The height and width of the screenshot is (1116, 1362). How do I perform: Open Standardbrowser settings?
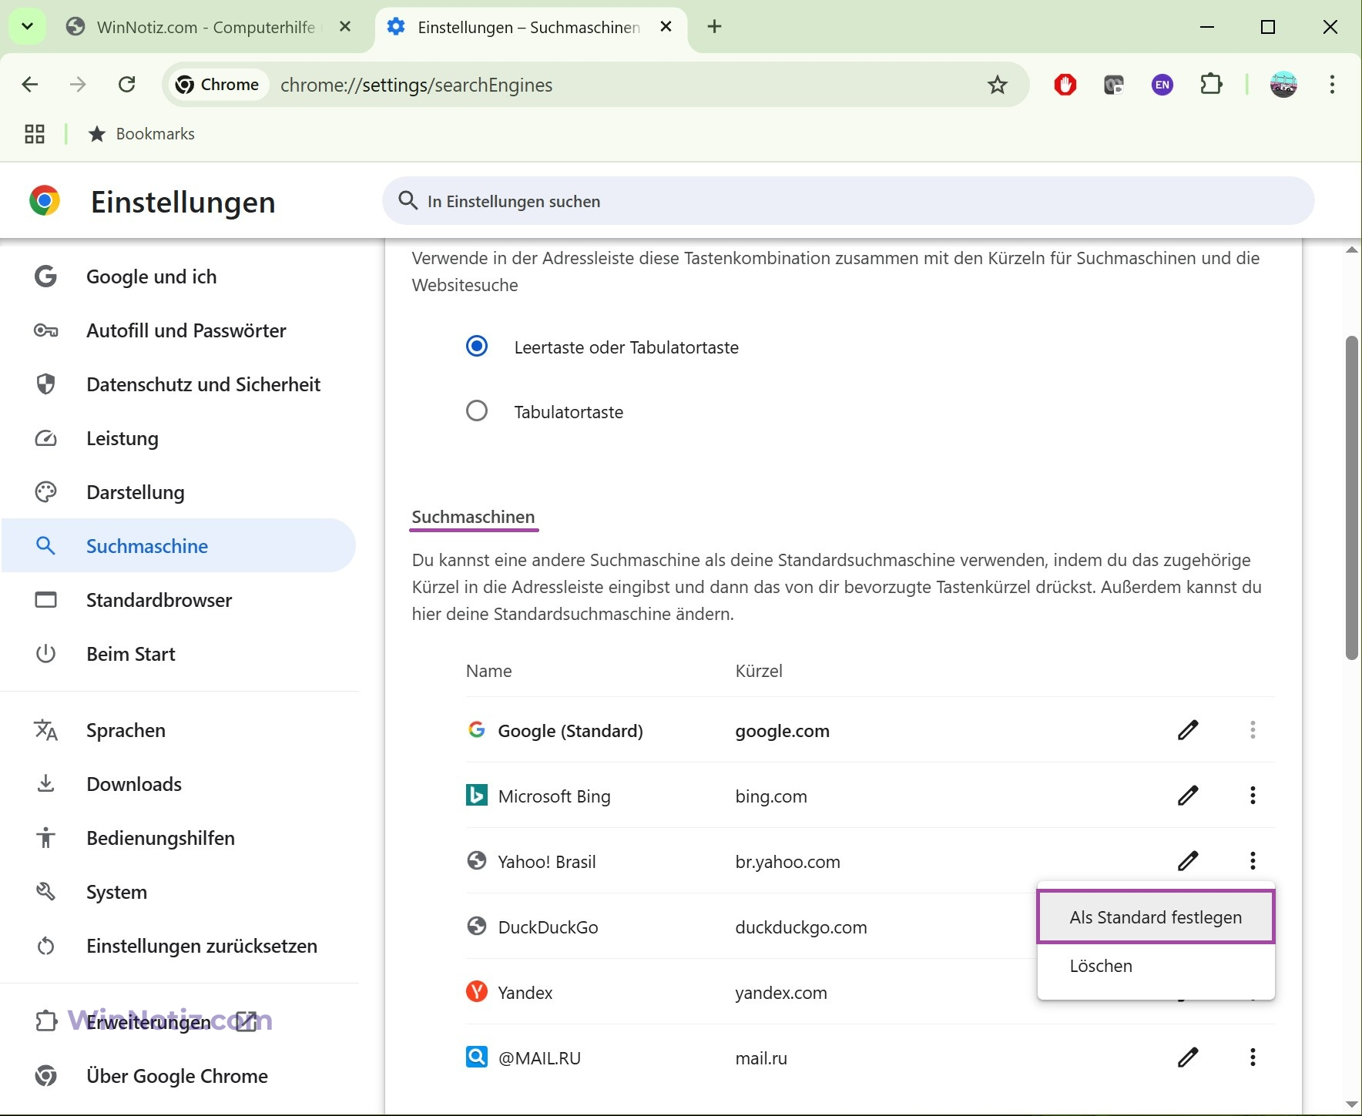pyautogui.click(x=179, y=600)
